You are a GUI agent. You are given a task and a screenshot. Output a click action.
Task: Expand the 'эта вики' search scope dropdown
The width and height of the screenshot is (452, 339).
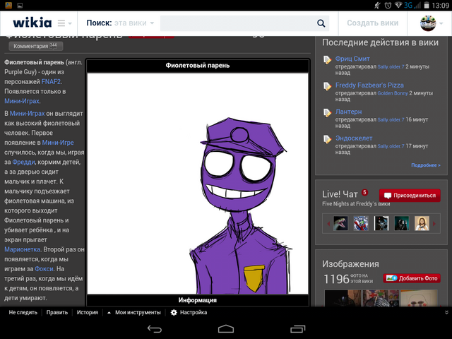pos(134,23)
